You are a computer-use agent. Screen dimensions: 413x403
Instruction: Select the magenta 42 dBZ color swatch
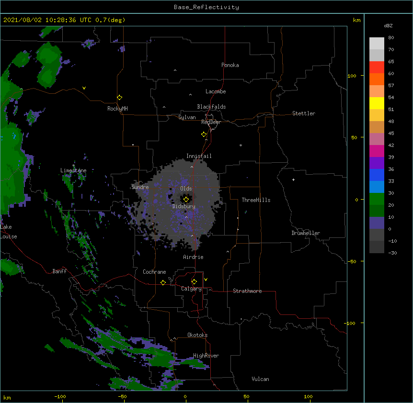point(377,151)
